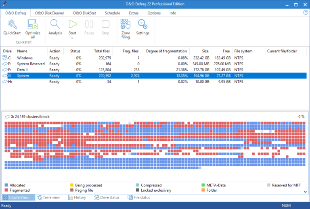Open the Schedule tab
310x209 pixels.
point(112,13)
